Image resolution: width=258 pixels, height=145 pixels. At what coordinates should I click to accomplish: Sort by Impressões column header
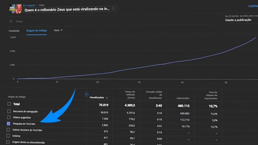(x=183, y=98)
